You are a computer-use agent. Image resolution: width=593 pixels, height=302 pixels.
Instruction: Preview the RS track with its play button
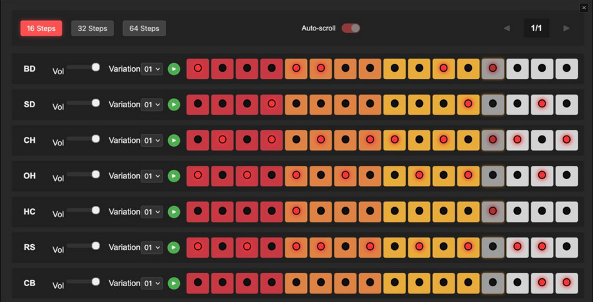tap(174, 247)
